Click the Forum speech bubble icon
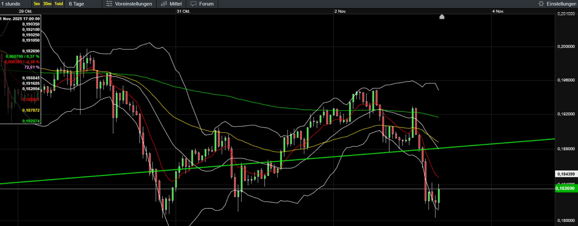This screenshot has height=226, width=578. (194, 4)
